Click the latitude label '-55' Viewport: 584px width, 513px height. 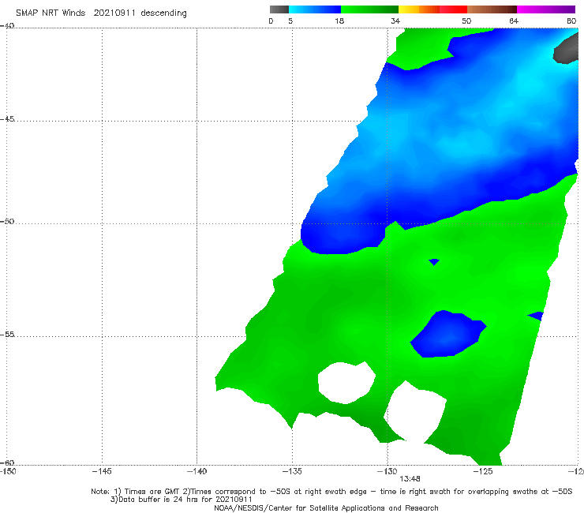tap(7, 335)
